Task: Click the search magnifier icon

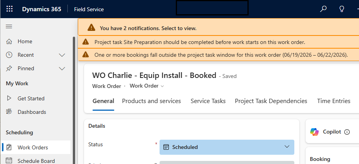Action: (x=323, y=9)
